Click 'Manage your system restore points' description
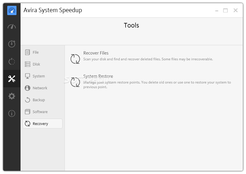The width and height of the screenshot is (246, 174). [x=157, y=85]
